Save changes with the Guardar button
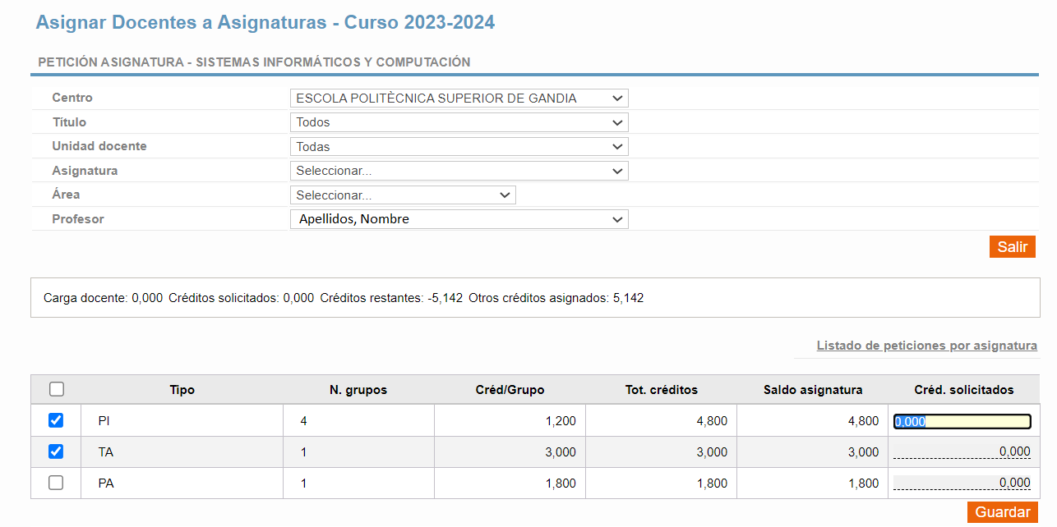Viewport: 1057px width, 527px height. coord(1003,512)
